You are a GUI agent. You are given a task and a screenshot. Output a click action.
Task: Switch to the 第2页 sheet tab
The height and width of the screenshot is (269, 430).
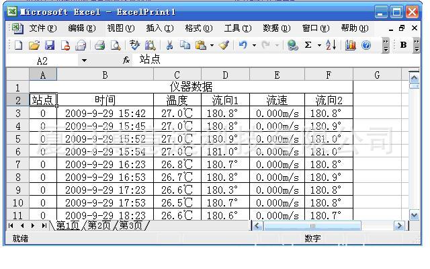coord(101,226)
